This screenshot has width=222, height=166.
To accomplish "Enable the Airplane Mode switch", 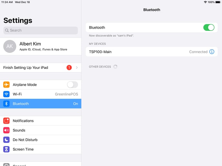I will coord(72,85).
